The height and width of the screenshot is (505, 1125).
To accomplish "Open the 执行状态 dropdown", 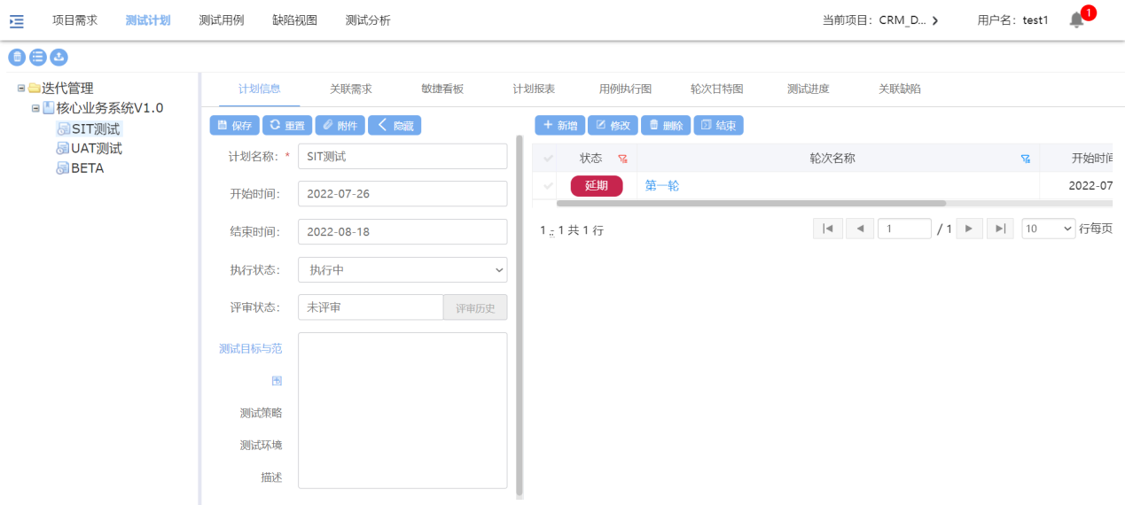I will [x=402, y=269].
